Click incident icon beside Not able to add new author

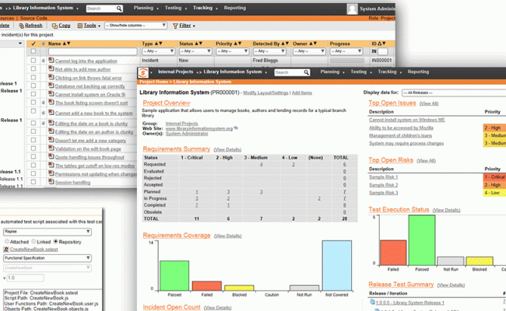[x=51, y=68]
